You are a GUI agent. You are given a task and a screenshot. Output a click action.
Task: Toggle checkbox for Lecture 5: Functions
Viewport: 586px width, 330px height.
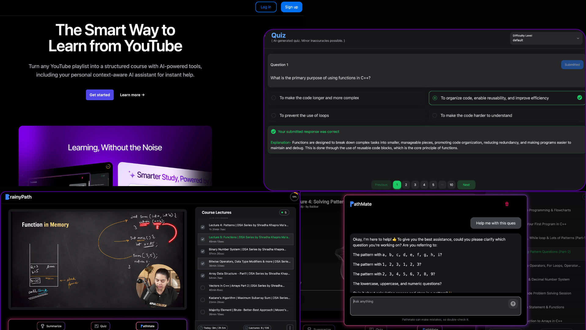[x=203, y=239]
